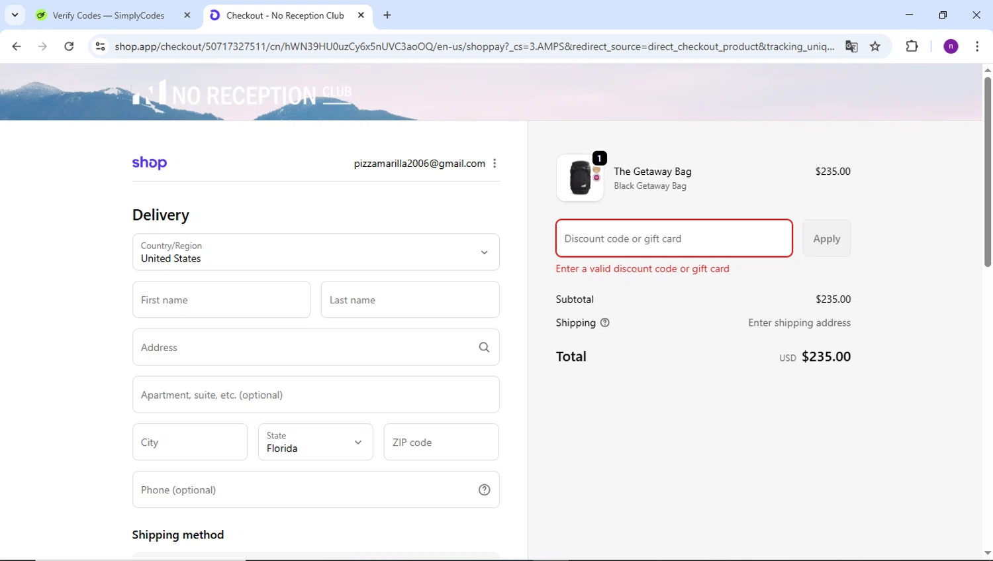Click the Shipping info question mark icon
This screenshot has width=993, height=561.
tap(604, 323)
